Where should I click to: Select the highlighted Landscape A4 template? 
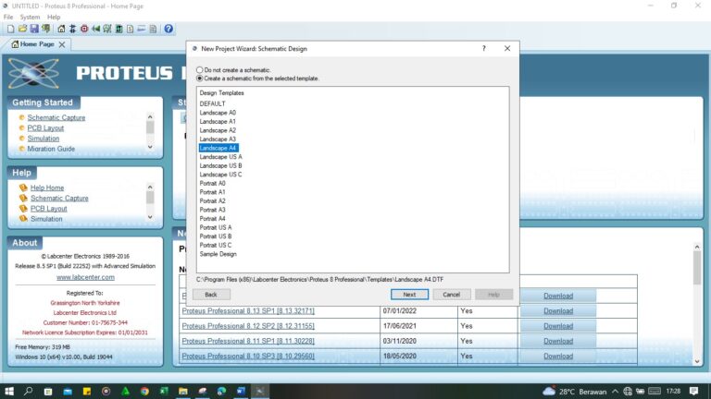tap(218, 148)
